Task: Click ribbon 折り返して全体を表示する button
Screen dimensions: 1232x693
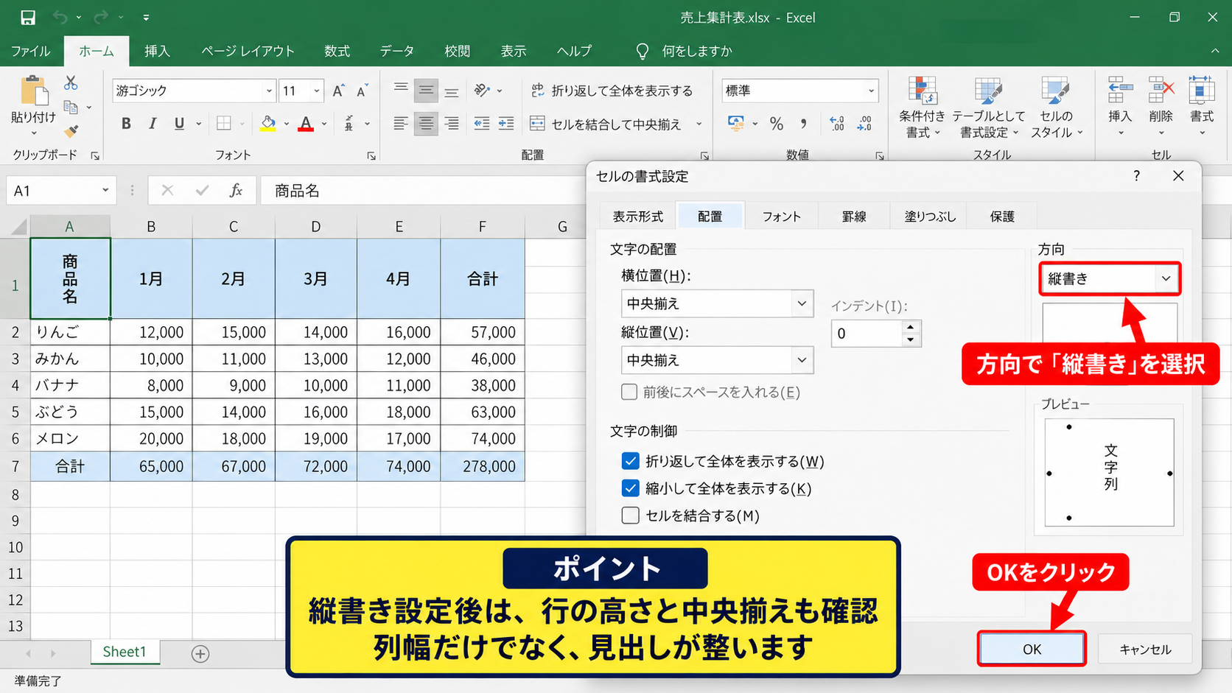Action: pos(612,91)
